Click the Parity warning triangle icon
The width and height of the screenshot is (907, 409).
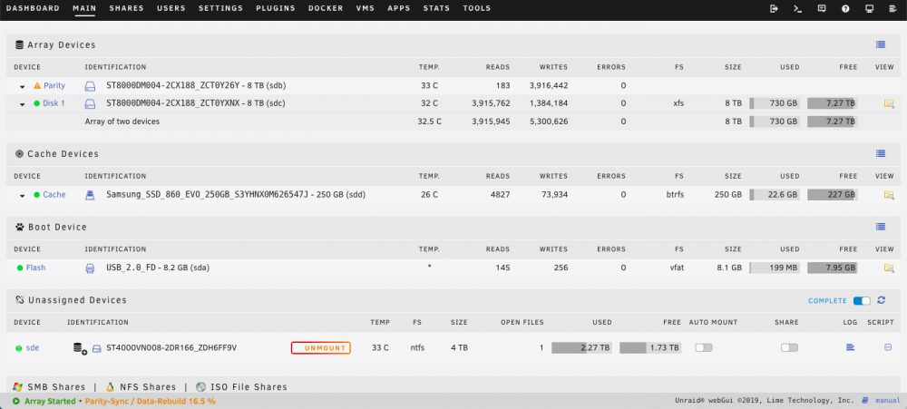pyautogui.click(x=37, y=85)
